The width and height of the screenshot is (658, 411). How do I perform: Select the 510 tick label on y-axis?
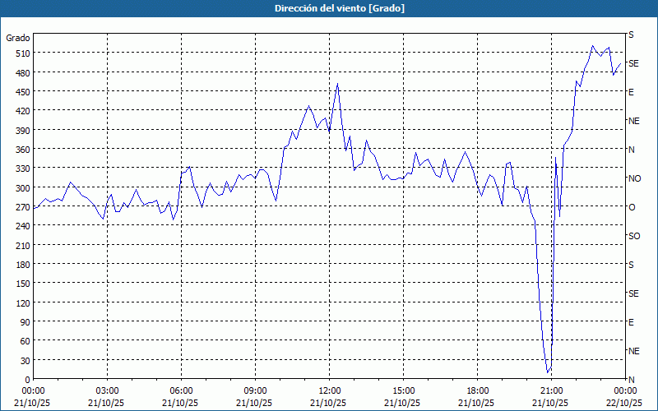[21, 53]
